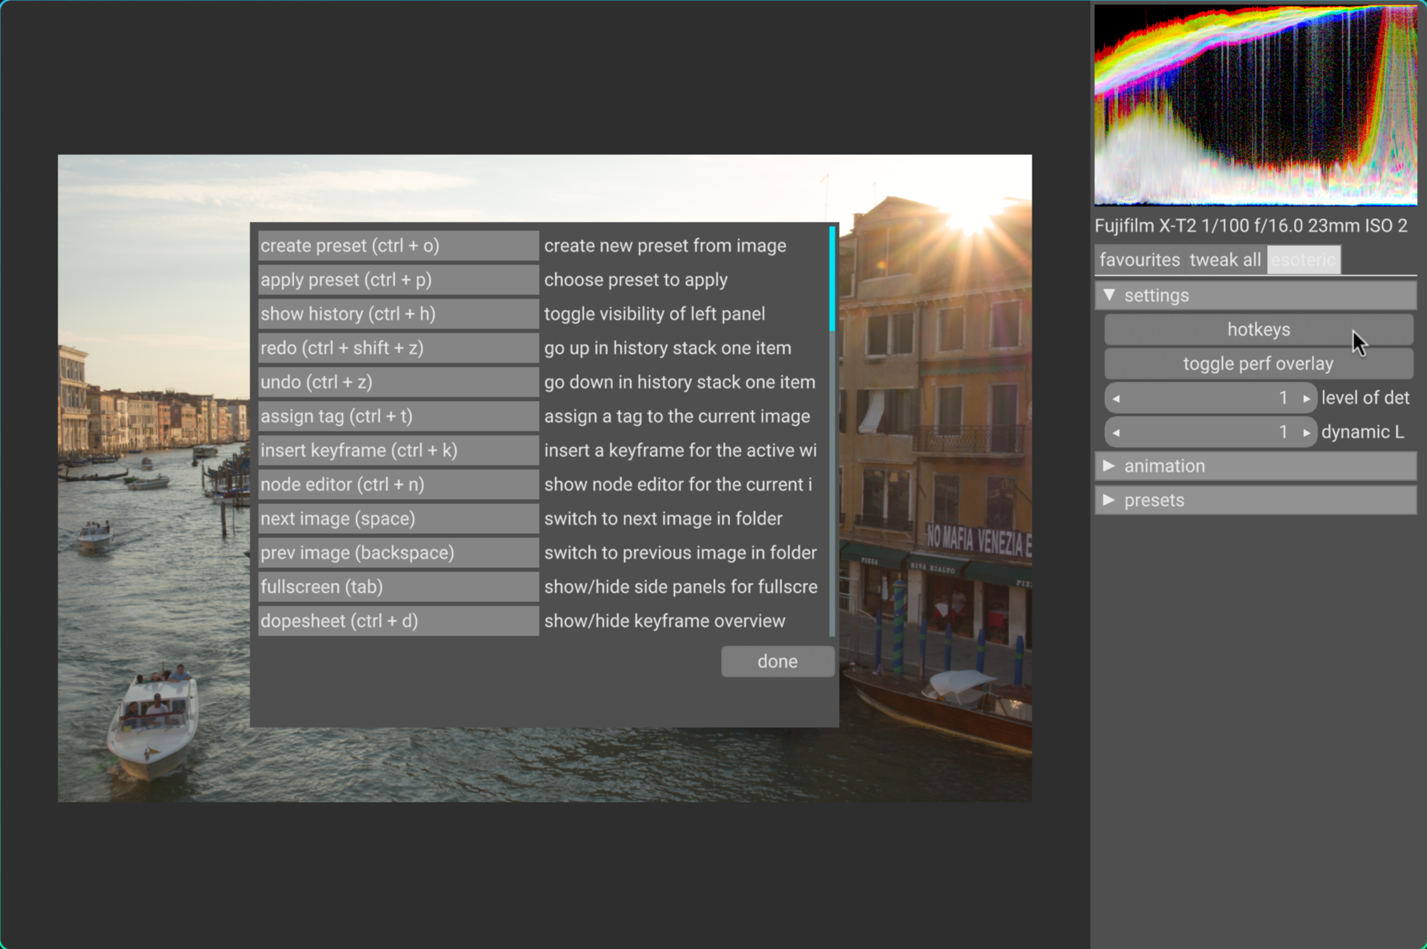The width and height of the screenshot is (1427, 949).
Task: Decrease dynamic L value with left arrow
Action: tap(1116, 432)
